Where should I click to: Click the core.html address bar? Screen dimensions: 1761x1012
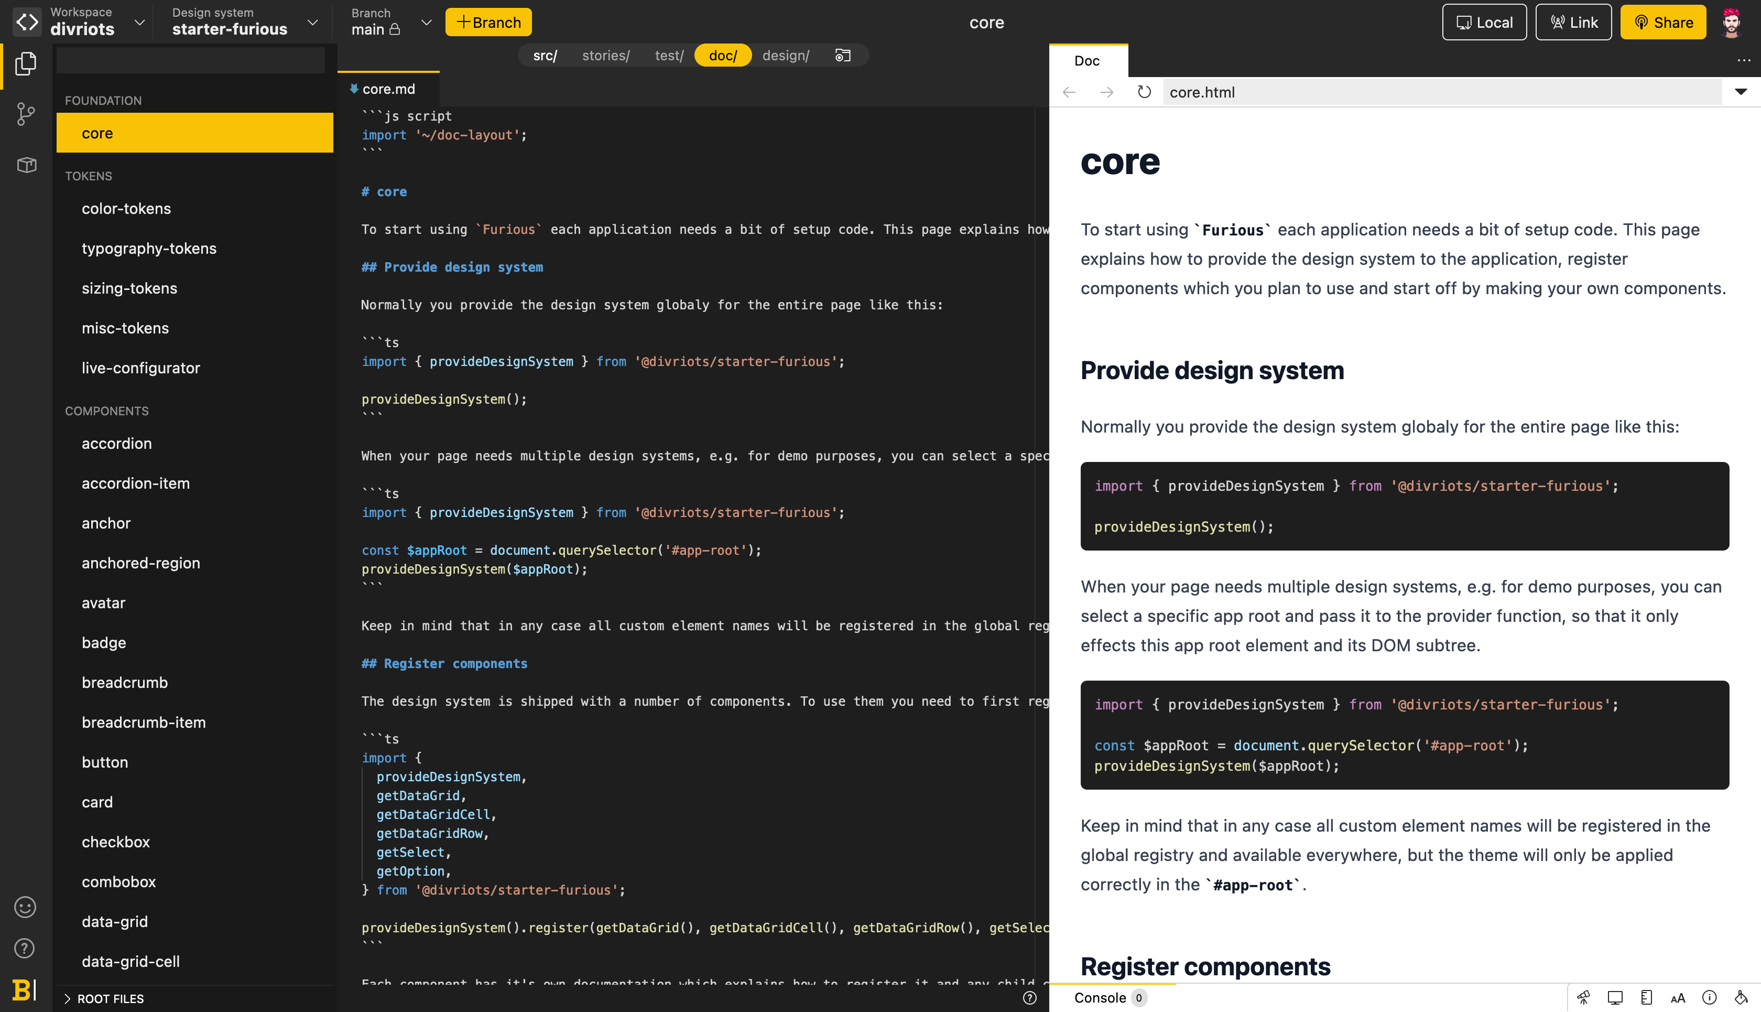point(1441,92)
